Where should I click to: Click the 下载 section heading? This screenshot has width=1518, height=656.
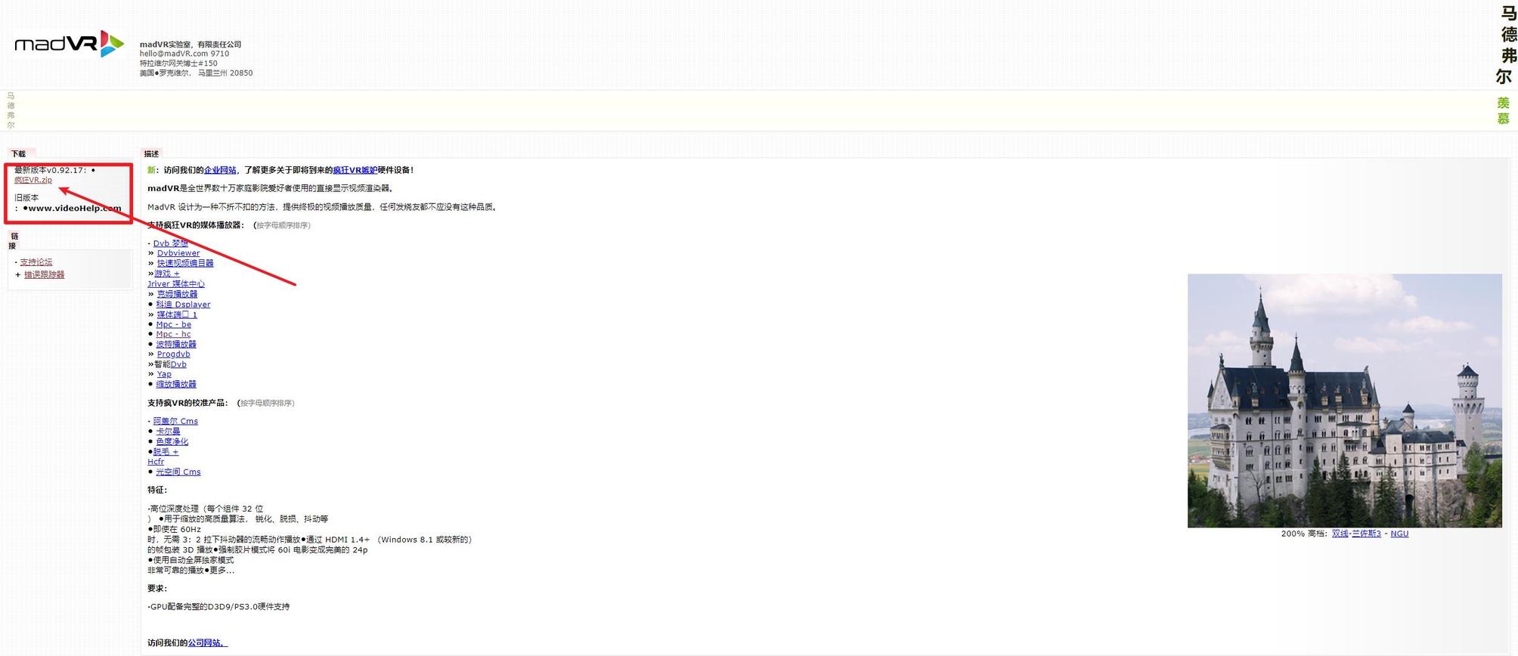coord(18,153)
